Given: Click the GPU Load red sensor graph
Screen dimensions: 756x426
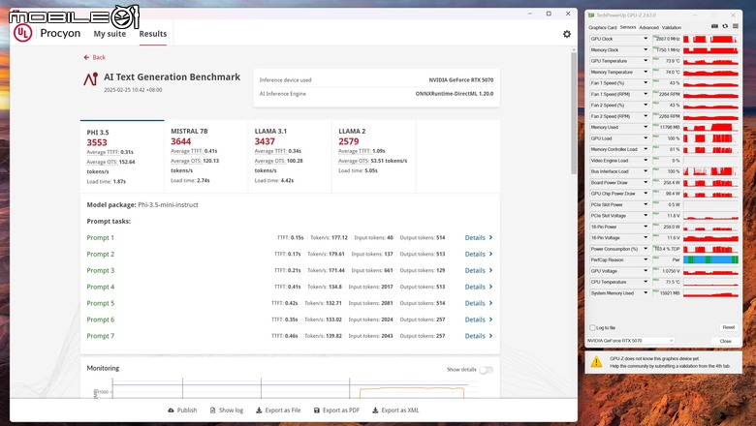Looking at the screenshot, I should tap(710, 138).
